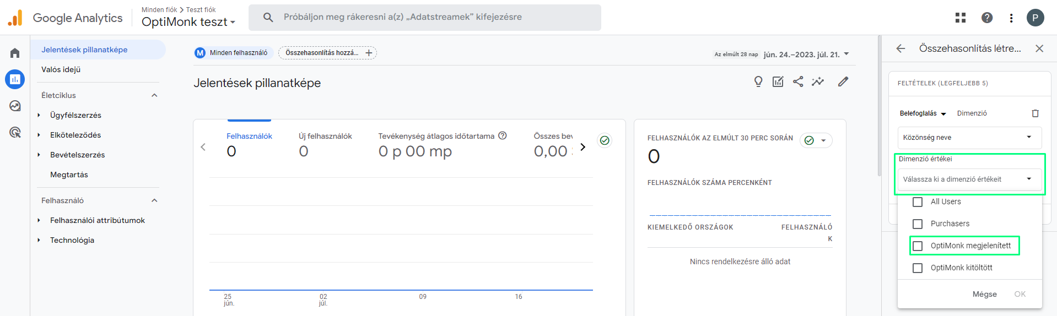Click the Összes bevétel metric tab

click(x=553, y=144)
